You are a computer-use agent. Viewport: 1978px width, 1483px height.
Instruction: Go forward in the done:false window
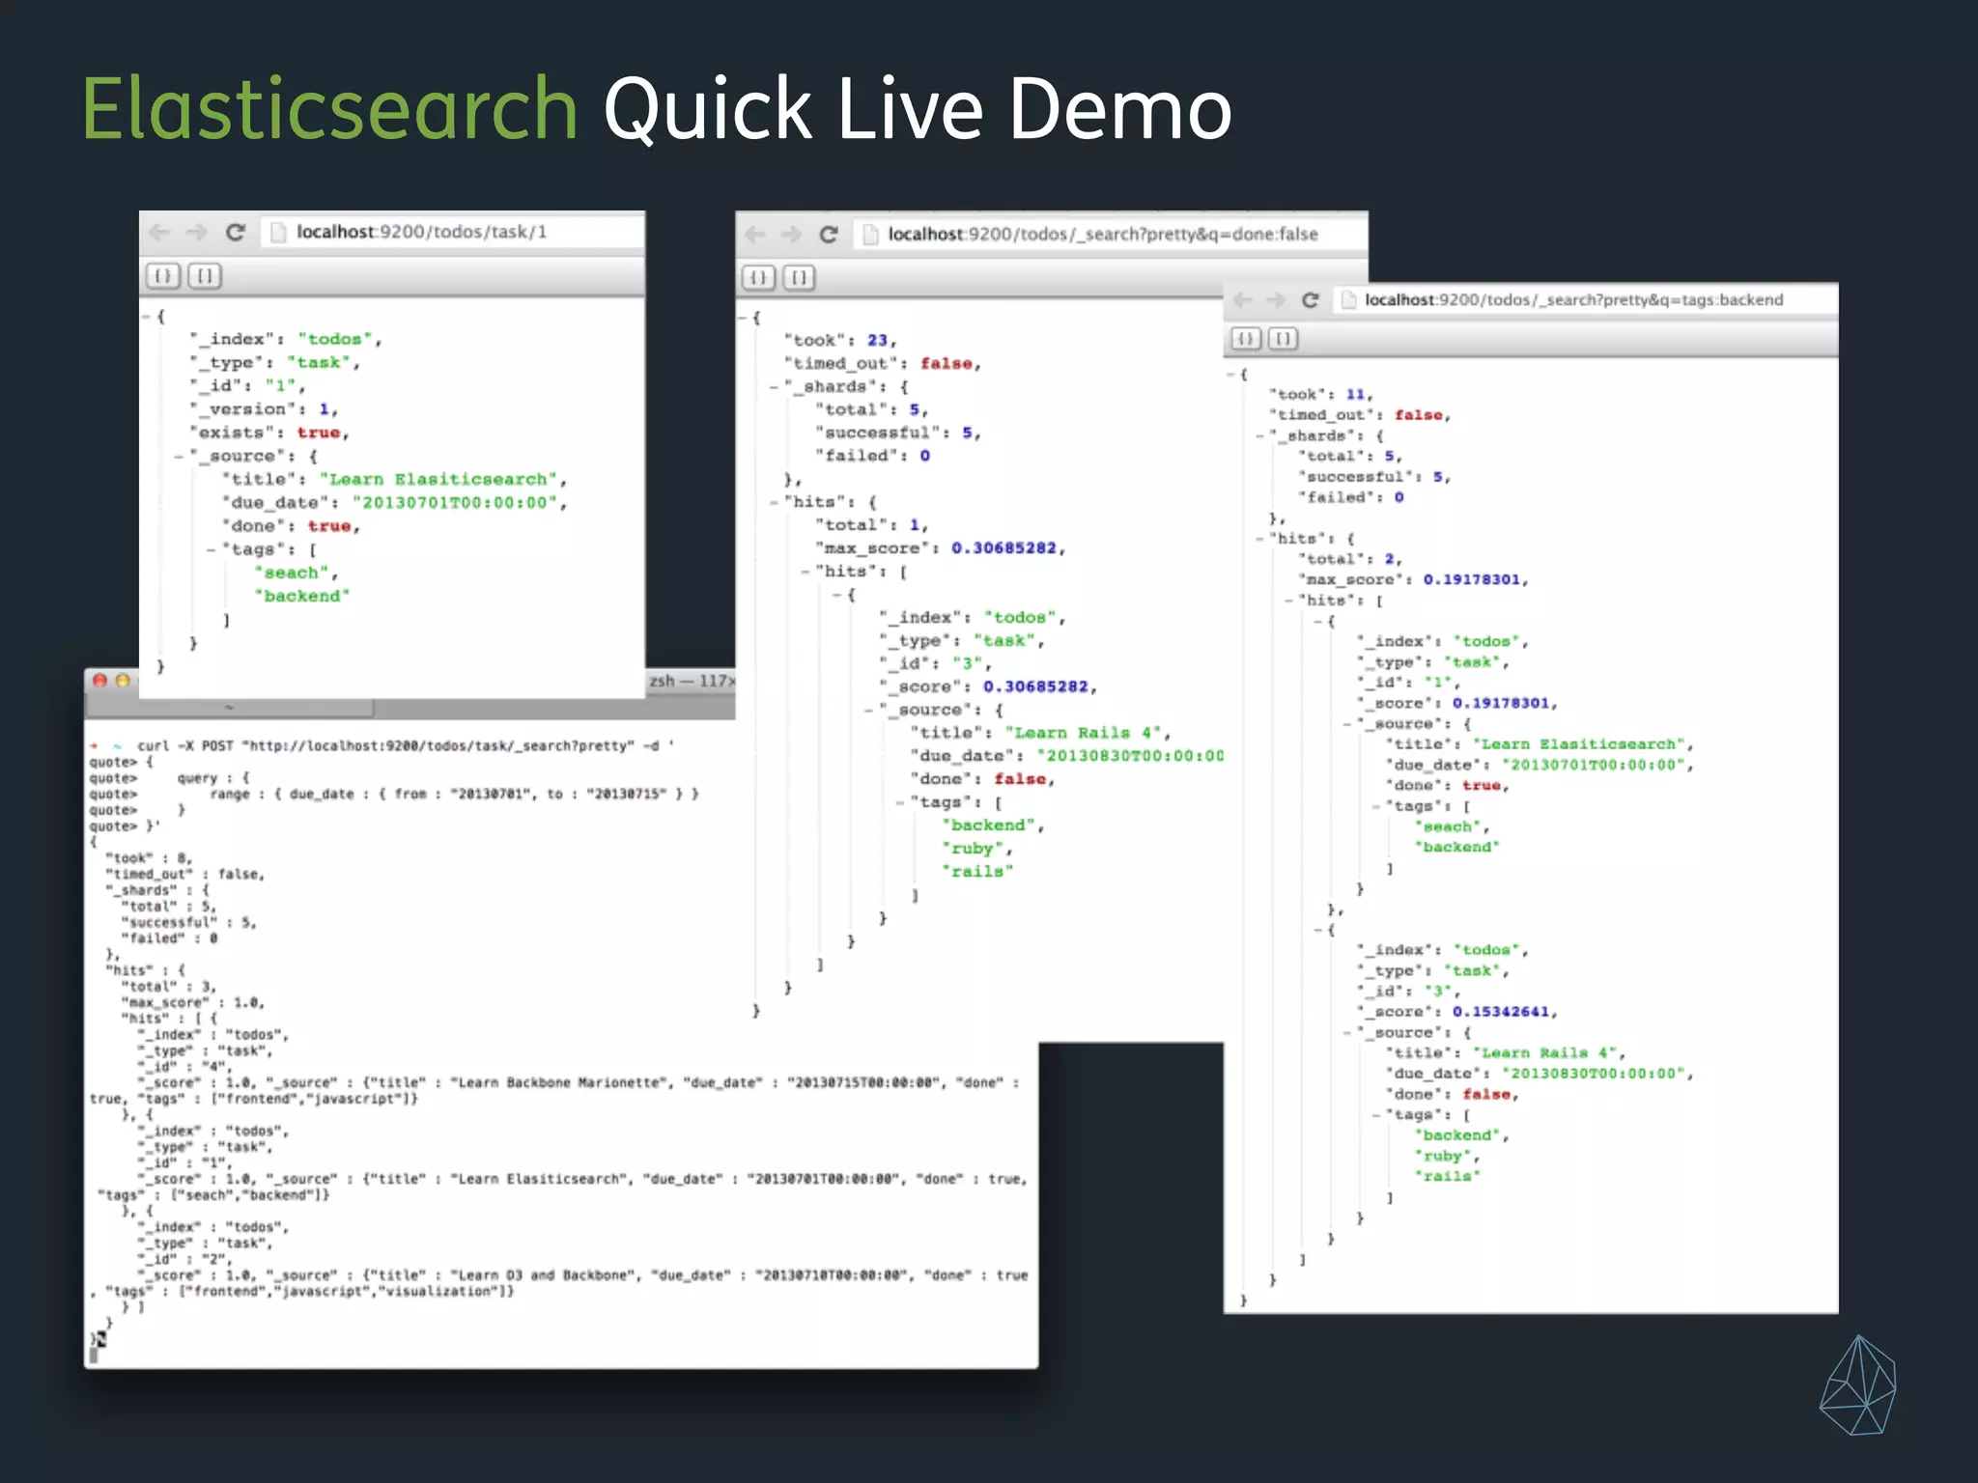click(792, 235)
